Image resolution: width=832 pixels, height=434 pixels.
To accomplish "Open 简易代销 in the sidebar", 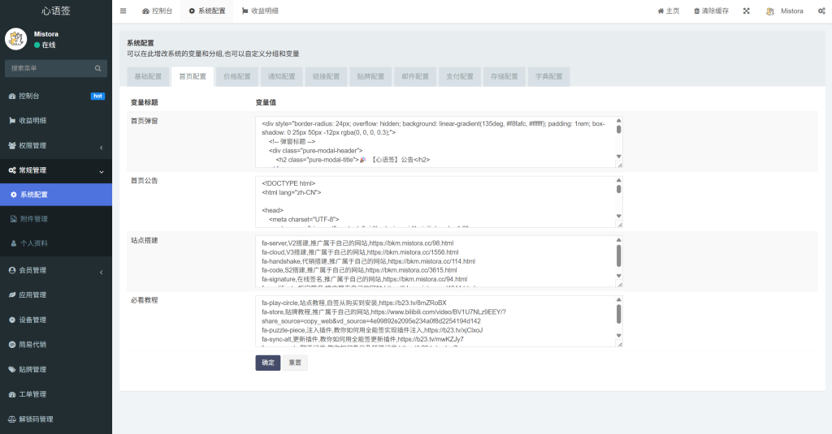I will coord(56,345).
